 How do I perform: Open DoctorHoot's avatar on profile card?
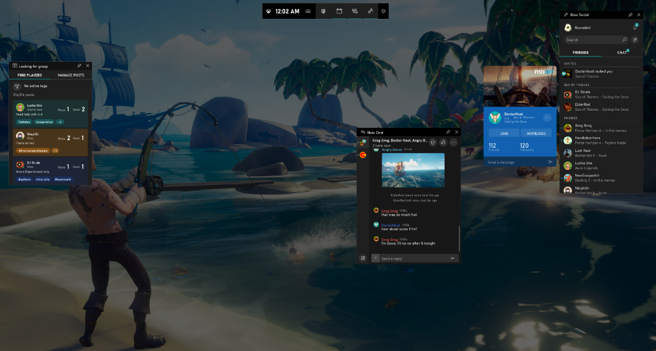[x=495, y=117]
